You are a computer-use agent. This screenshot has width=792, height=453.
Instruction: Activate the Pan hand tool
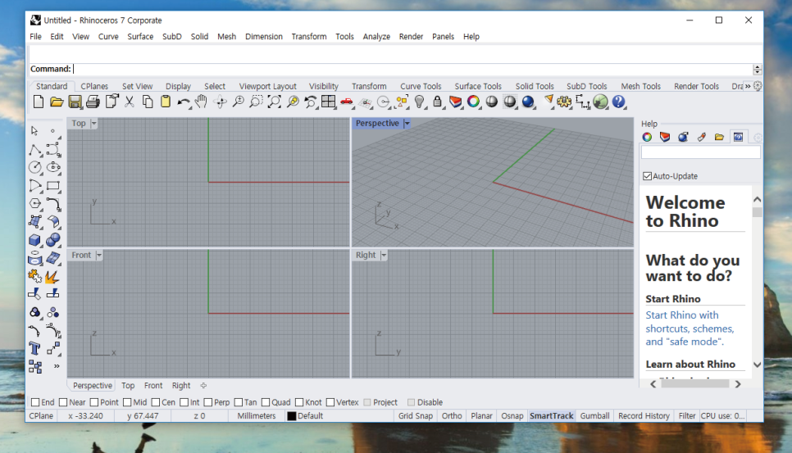tap(201, 102)
